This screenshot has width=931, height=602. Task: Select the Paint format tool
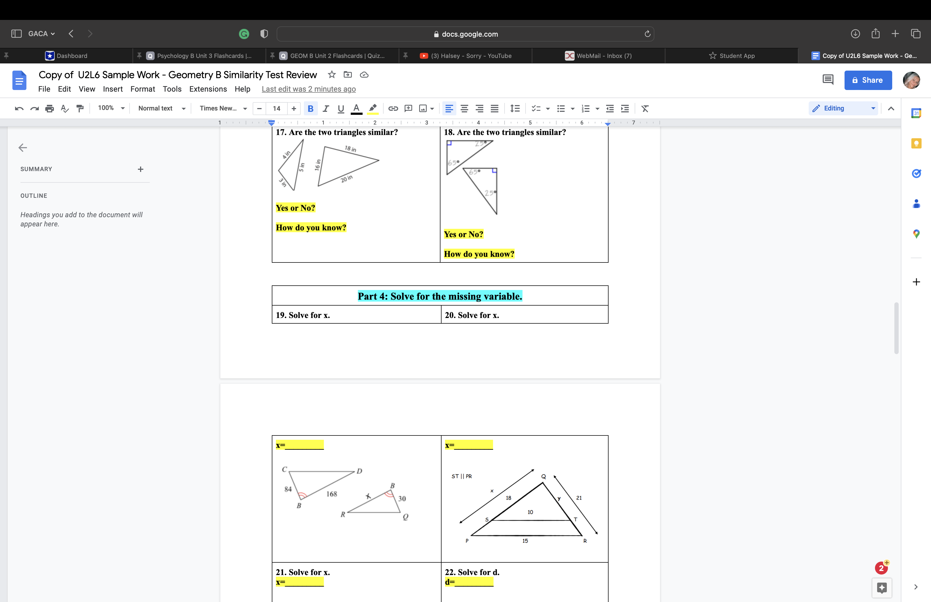point(80,108)
